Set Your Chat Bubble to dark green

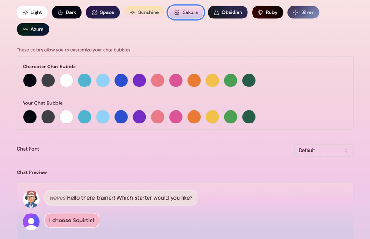[249, 117]
